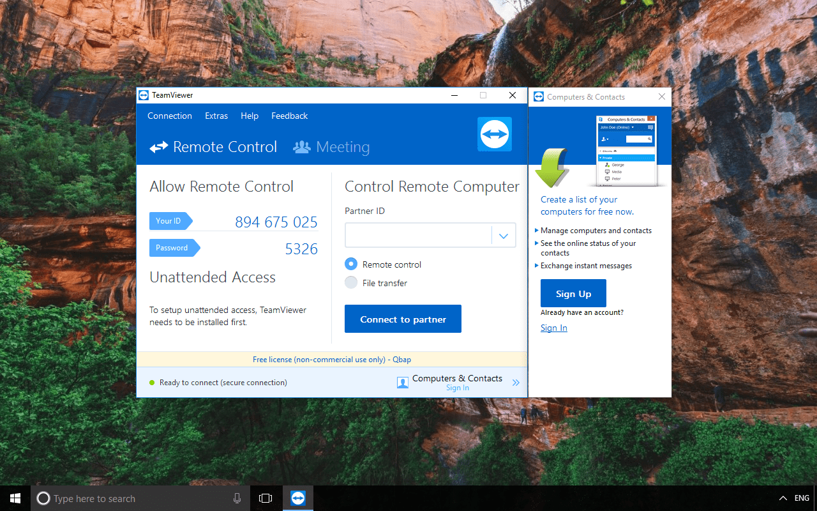
Task: Click the unattended access setup note text
Action: (228, 316)
